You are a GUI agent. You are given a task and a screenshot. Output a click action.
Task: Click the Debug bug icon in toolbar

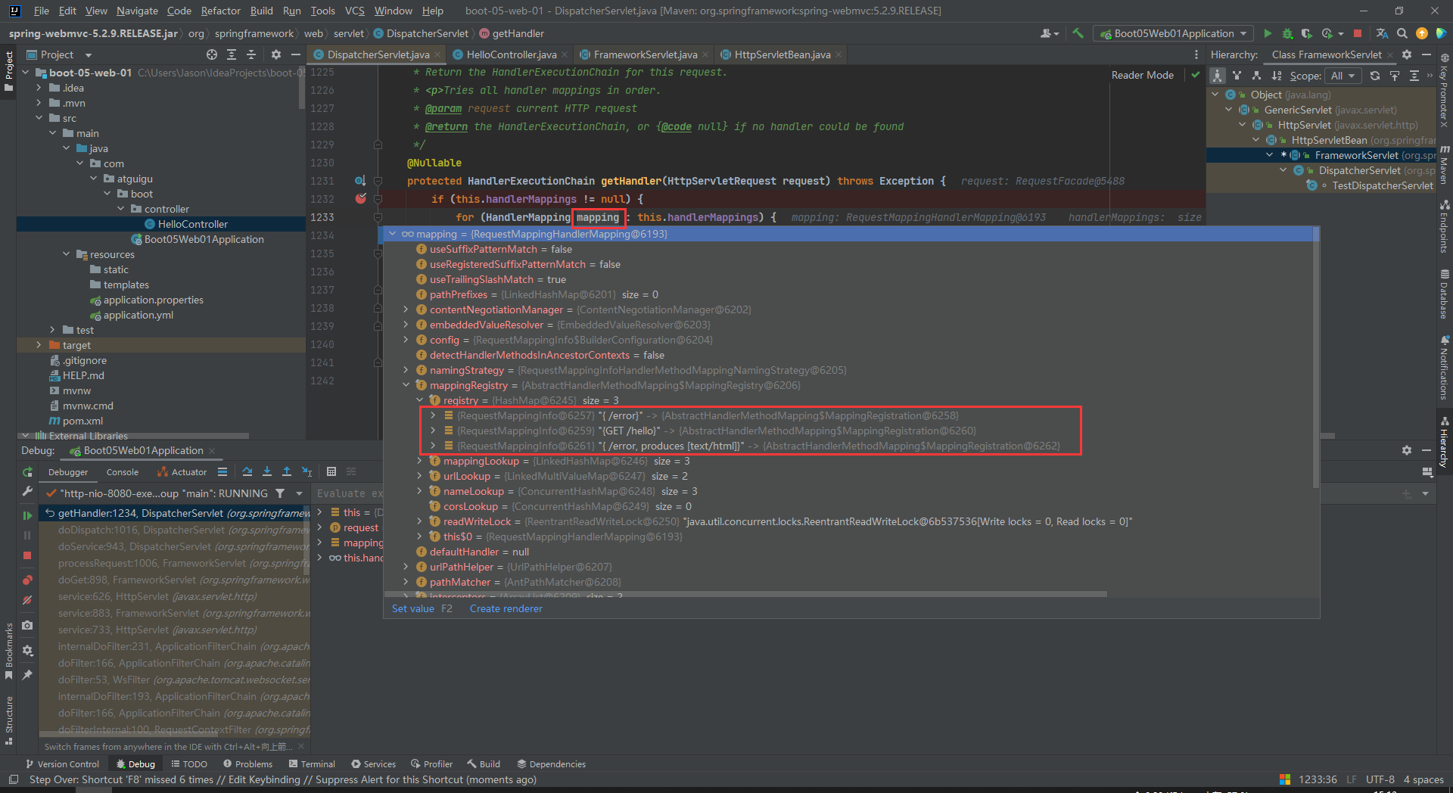(1287, 33)
